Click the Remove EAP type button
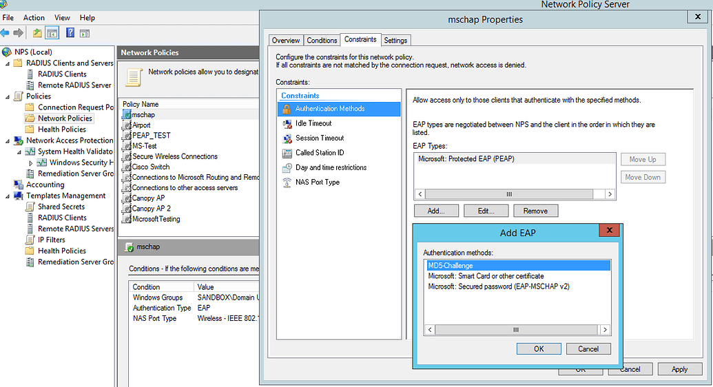 point(535,211)
